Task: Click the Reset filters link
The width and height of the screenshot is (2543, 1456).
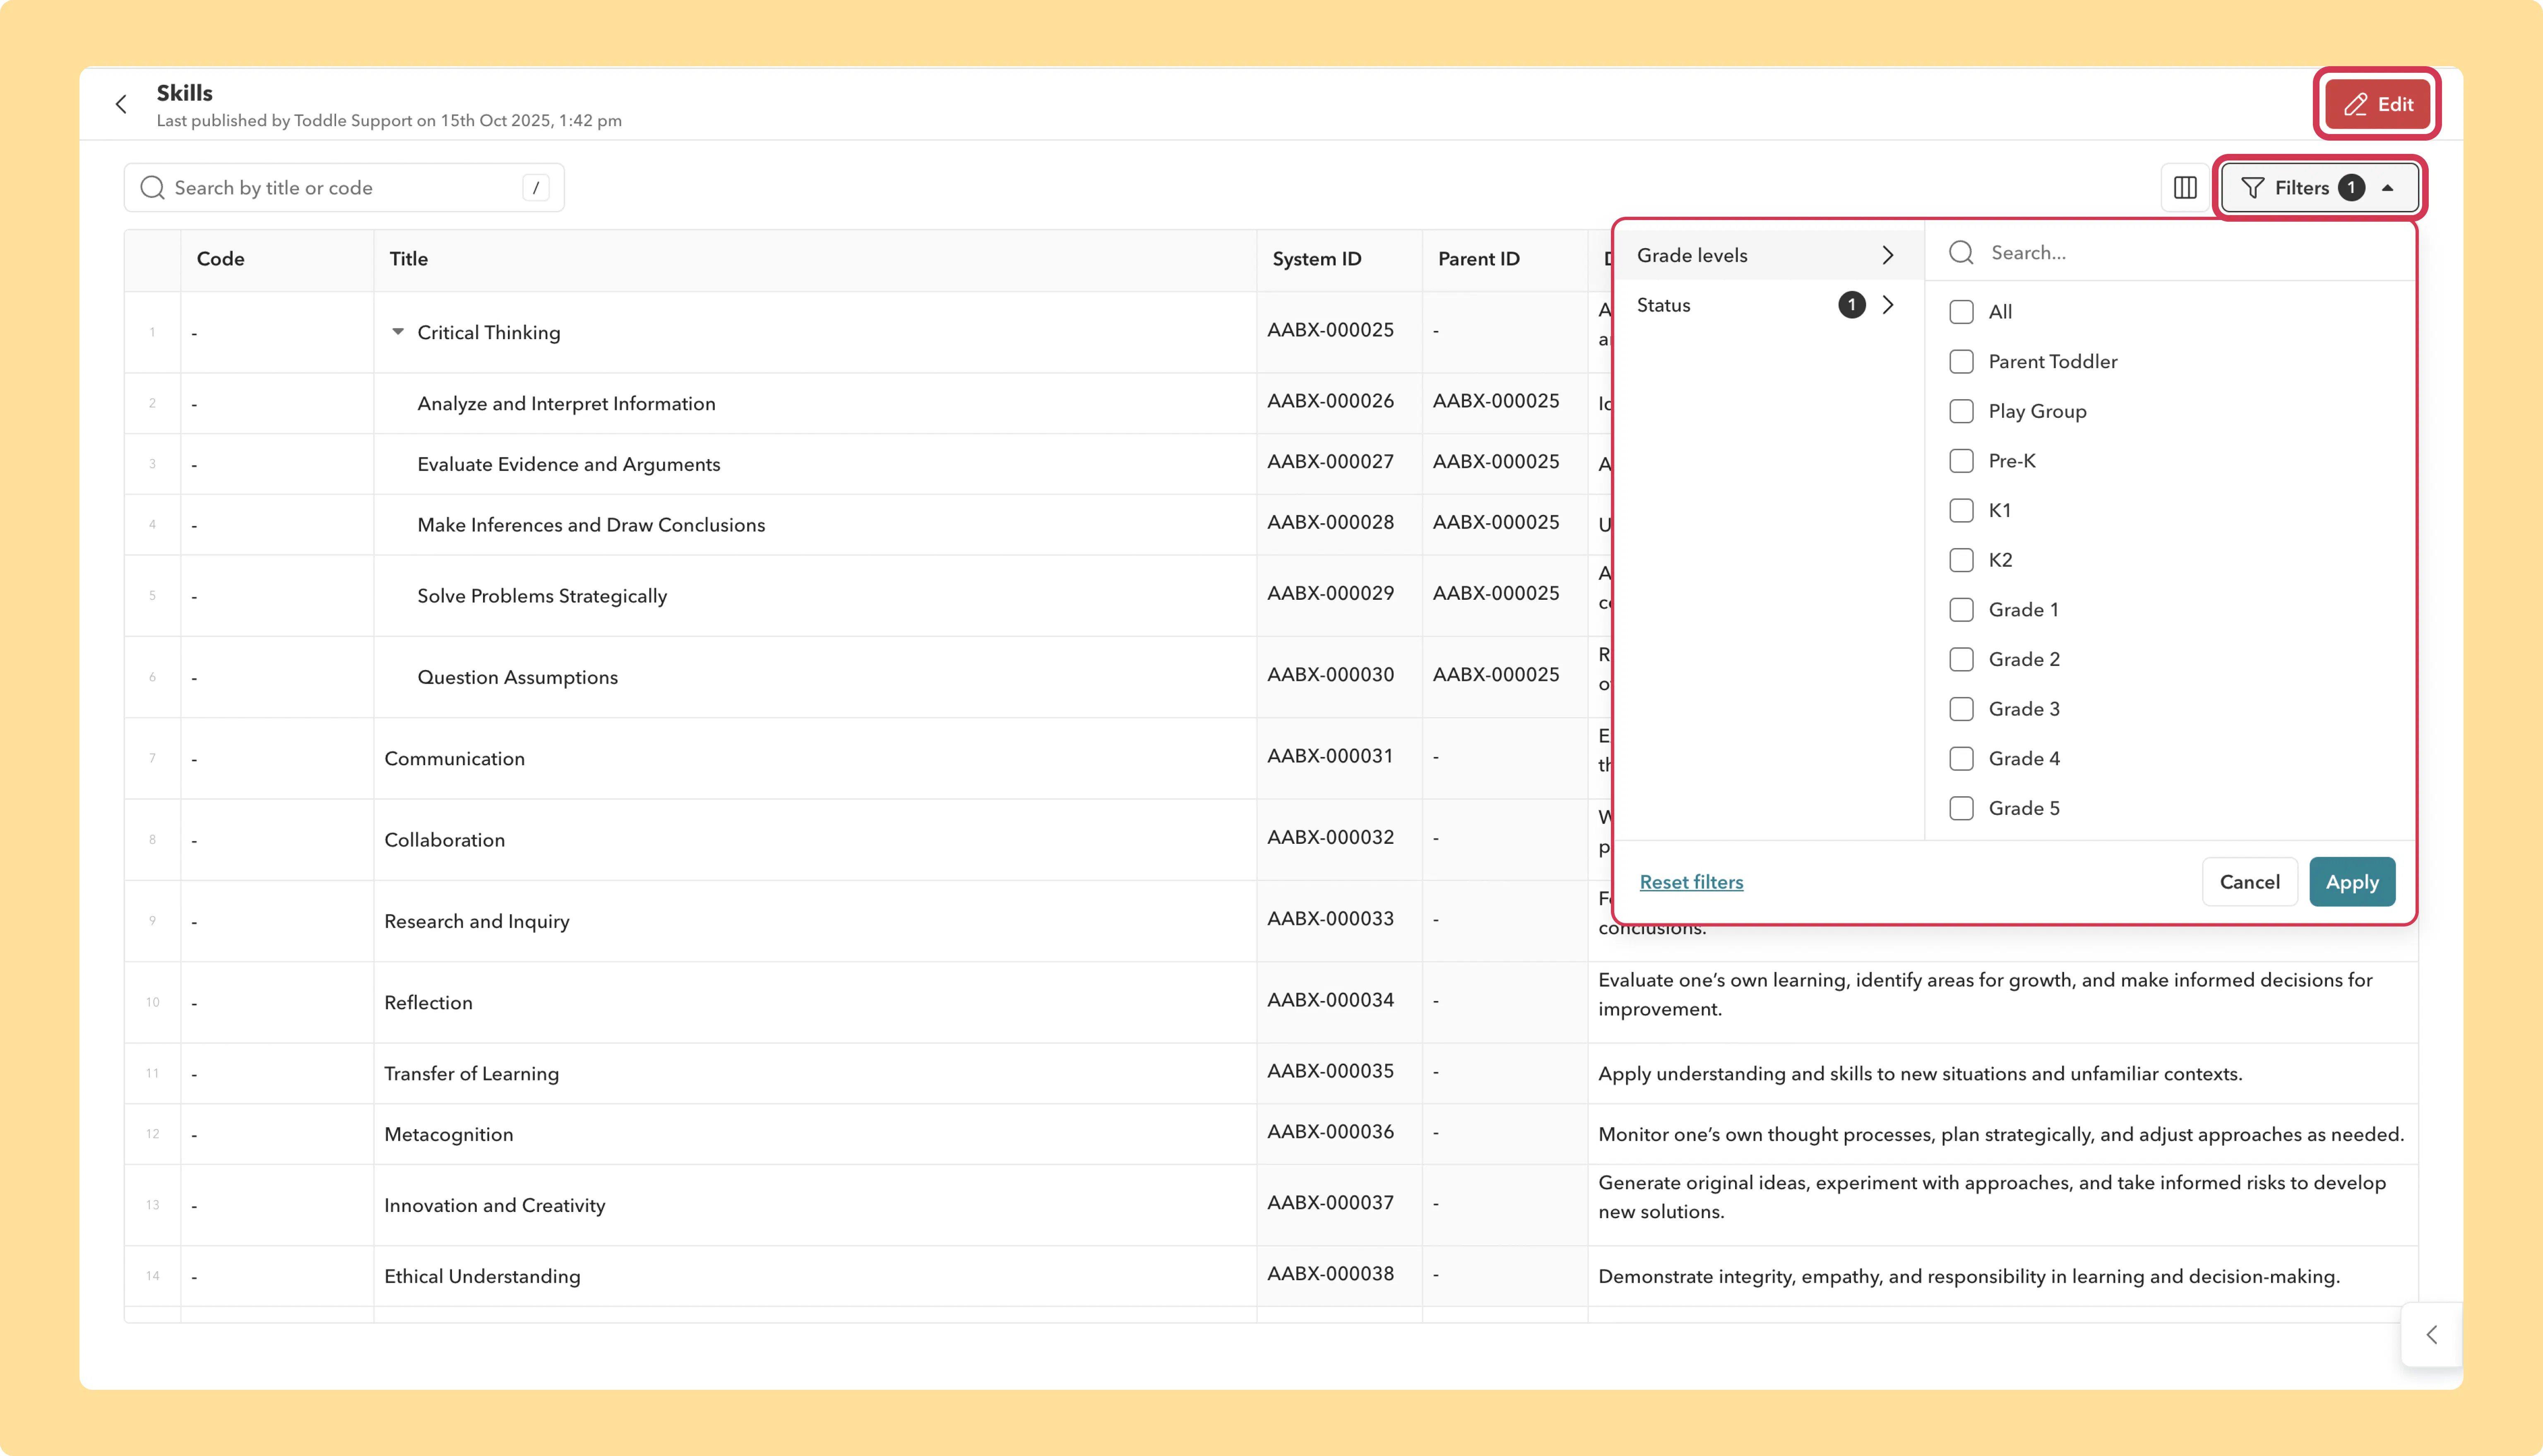Action: coord(1692,882)
